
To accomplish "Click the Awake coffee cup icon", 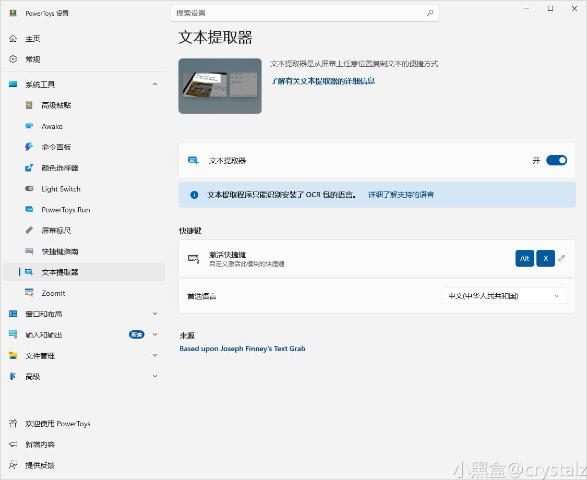I will [29, 126].
